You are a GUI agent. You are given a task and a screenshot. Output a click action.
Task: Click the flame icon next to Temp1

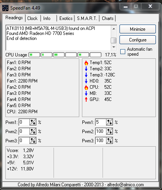[86, 63]
